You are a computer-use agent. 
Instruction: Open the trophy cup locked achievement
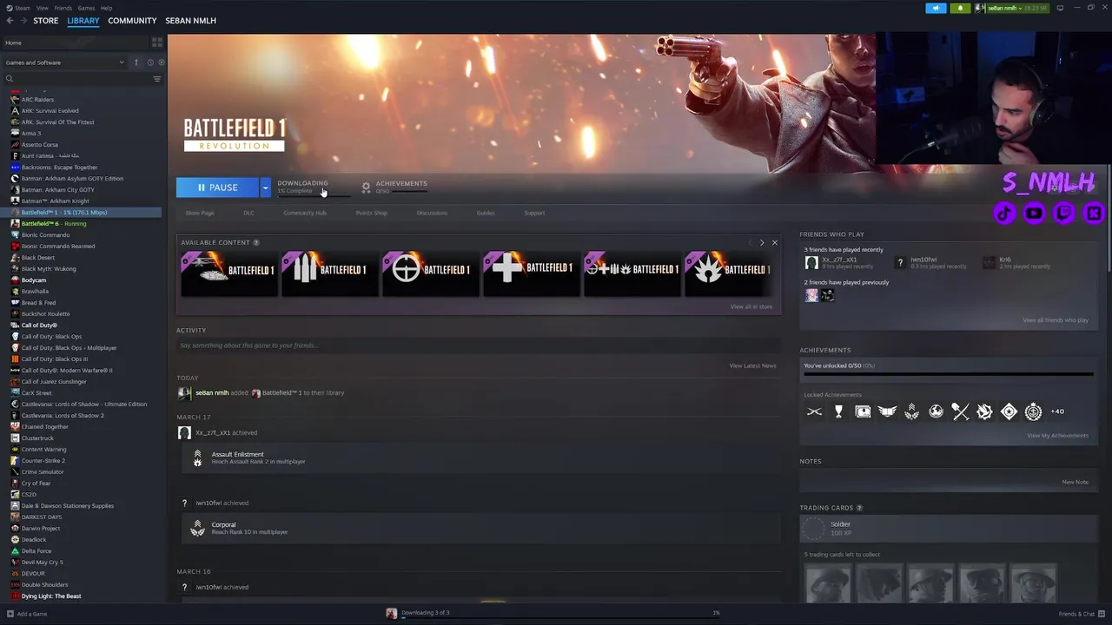[x=838, y=411]
